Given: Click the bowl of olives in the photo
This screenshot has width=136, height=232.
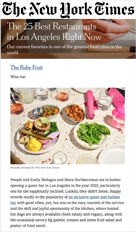Looking at the screenshot, I should [x=46, y=112].
